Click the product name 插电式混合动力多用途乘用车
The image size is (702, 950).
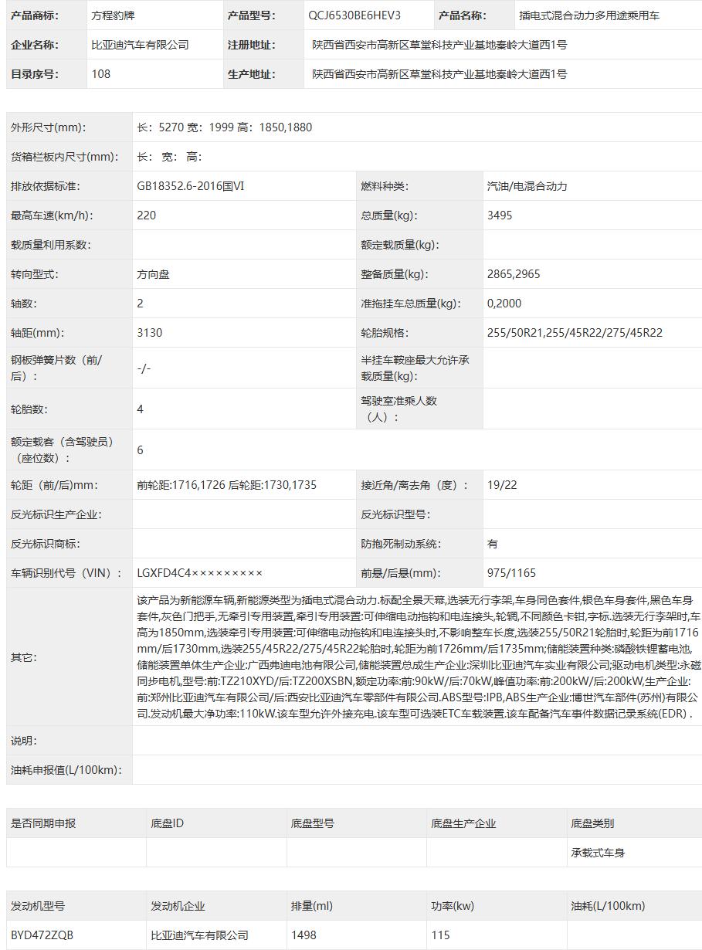point(589,15)
